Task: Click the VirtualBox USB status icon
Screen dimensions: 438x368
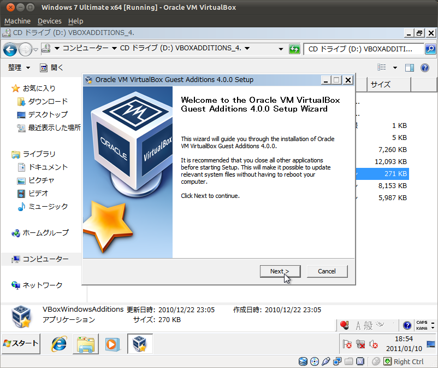Action: (x=325, y=361)
